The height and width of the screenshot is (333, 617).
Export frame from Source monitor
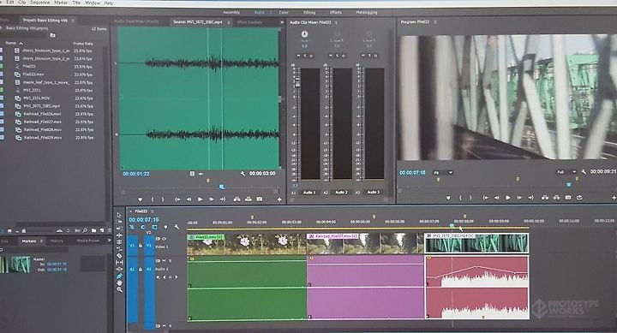click(260, 199)
